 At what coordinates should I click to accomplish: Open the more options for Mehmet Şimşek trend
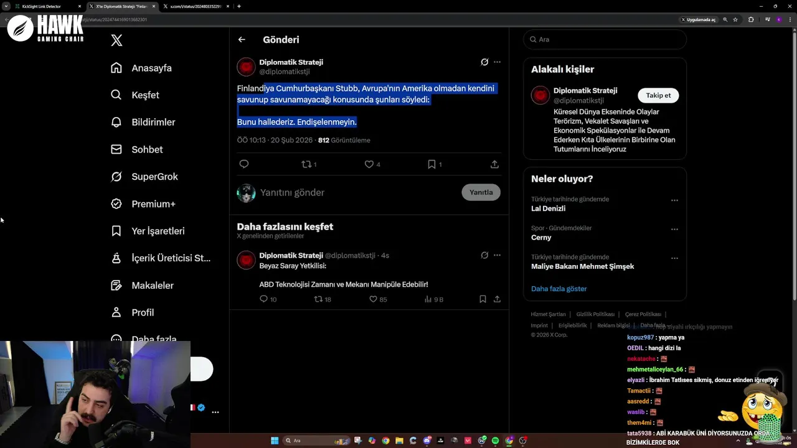pyautogui.click(x=674, y=258)
